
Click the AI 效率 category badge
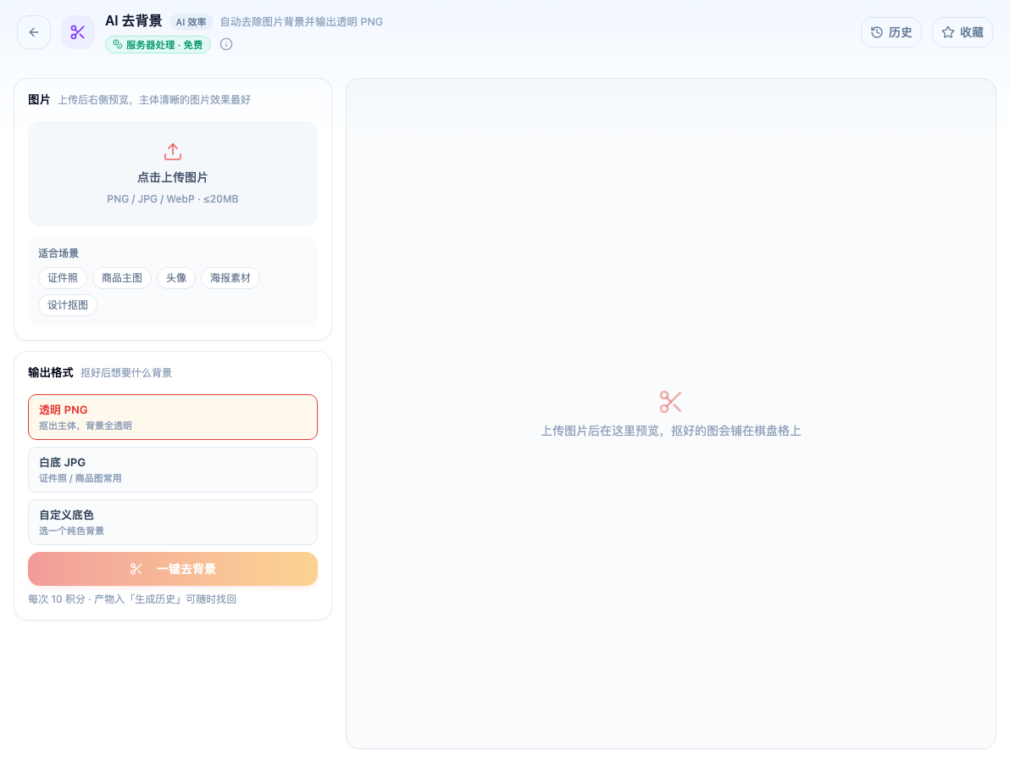click(x=191, y=22)
